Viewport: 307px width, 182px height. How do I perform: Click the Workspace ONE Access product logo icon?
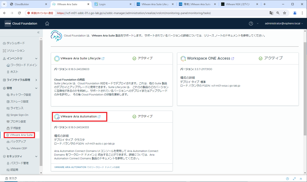[x=183, y=59]
